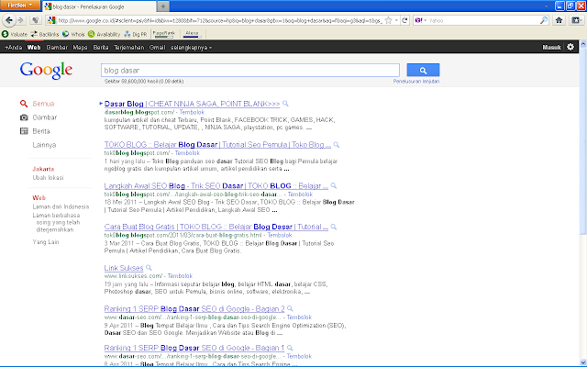Open Google settings gear icon
Image resolution: width=587 pixels, height=367 pixels.
pos(570,47)
